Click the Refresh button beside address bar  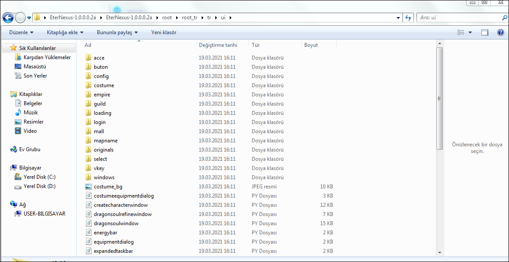[408, 18]
